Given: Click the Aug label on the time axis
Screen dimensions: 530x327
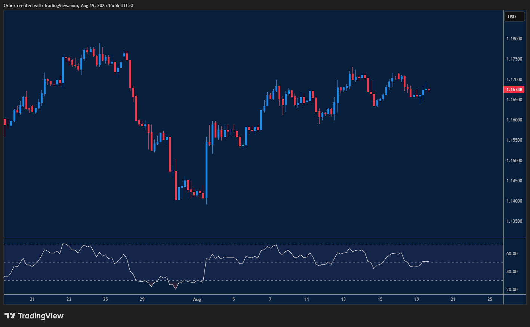Looking at the screenshot, I should (x=197, y=299).
